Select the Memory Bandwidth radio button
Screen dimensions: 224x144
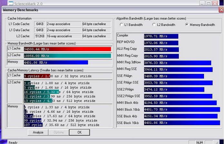187,25
